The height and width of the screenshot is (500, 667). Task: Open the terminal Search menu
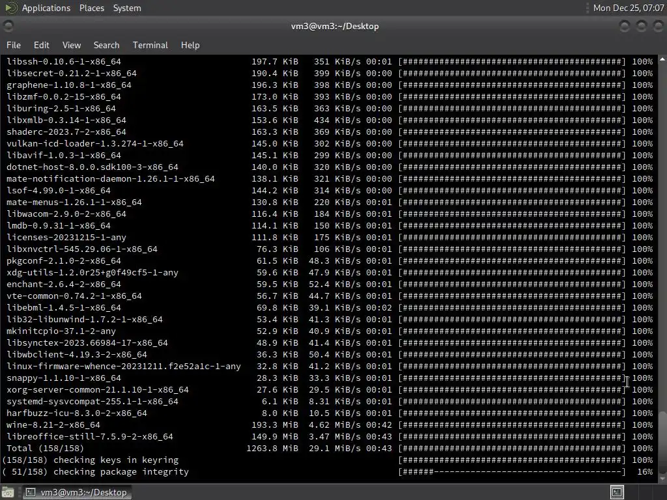click(x=106, y=45)
